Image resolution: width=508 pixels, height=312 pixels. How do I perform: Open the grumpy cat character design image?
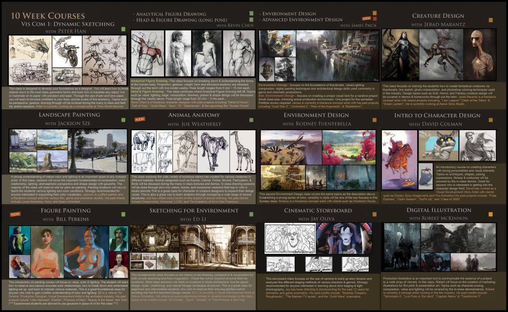(x=438, y=146)
